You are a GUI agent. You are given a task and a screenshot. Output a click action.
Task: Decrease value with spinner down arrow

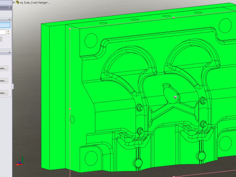[x=8, y=33]
